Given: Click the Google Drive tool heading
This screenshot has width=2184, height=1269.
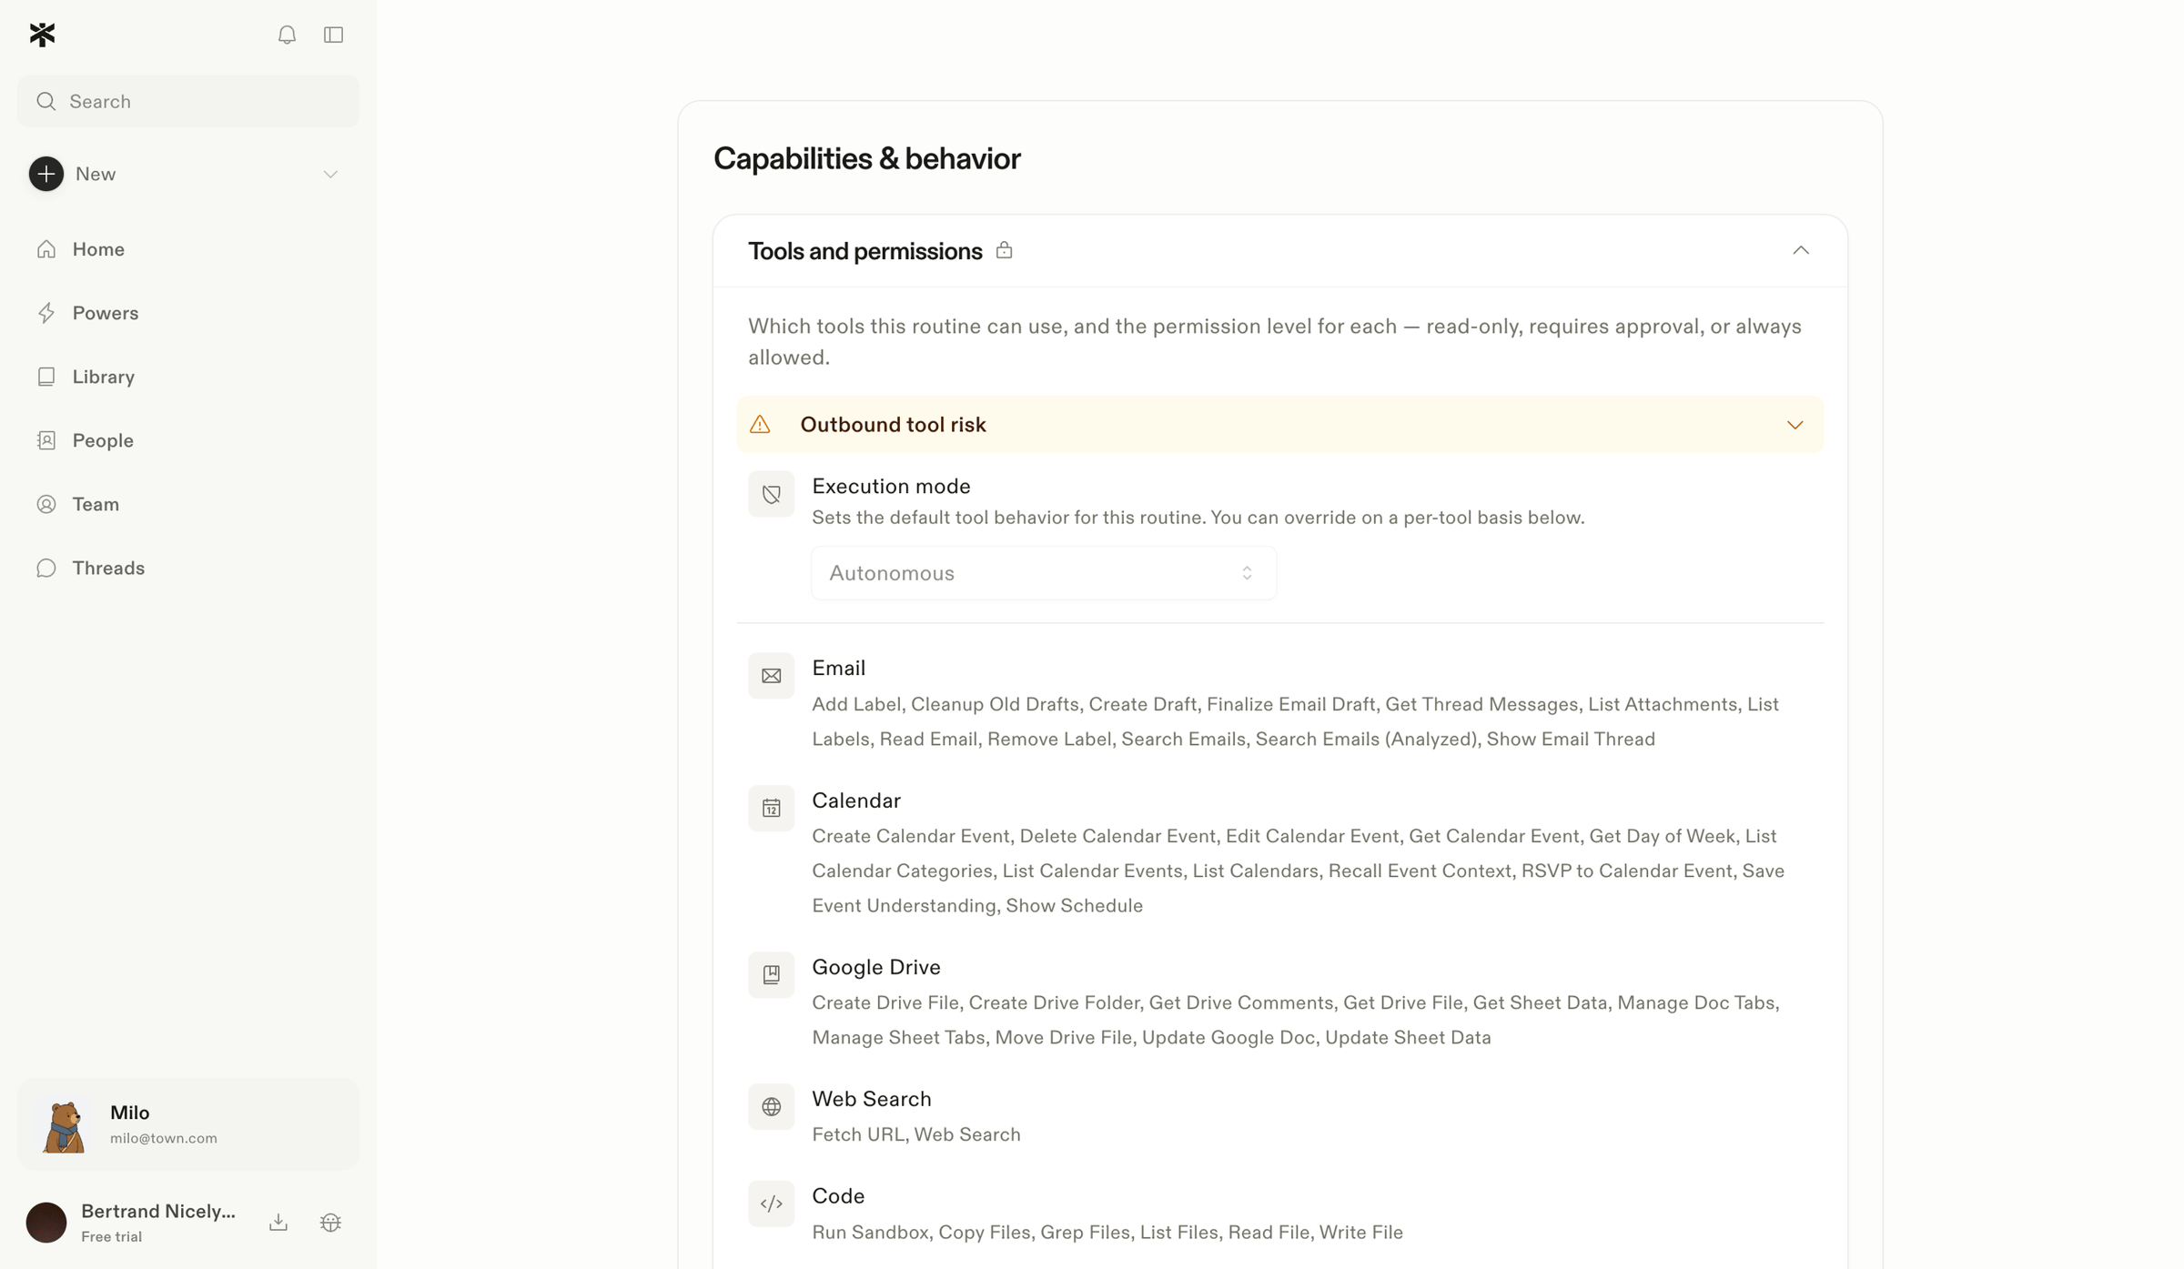Looking at the screenshot, I should (875, 967).
